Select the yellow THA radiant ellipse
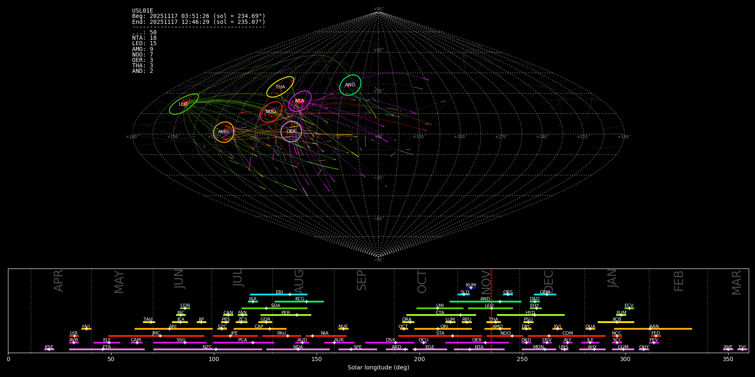The height and width of the screenshot is (377, 755). tap(280, 87)
